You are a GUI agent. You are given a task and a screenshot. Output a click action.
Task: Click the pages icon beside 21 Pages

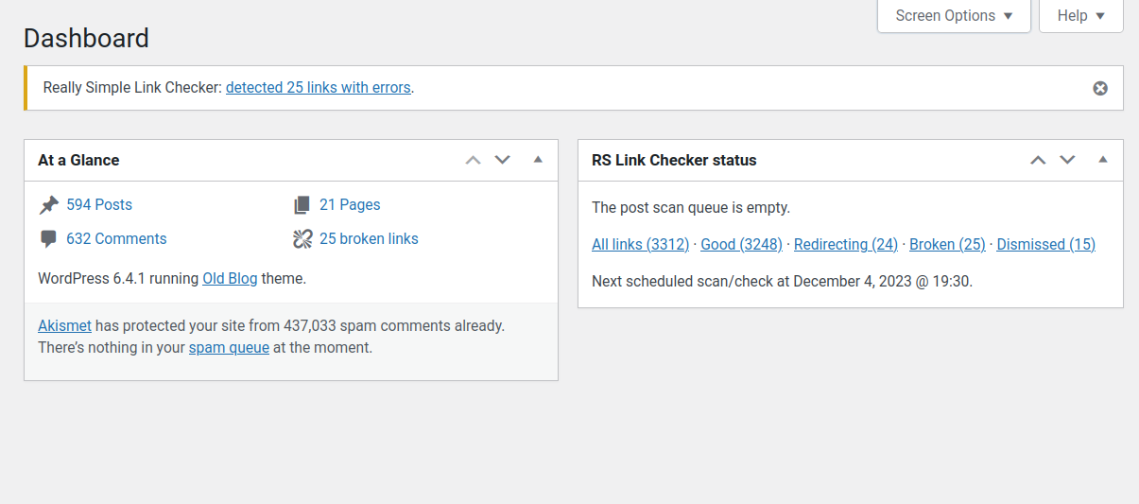point(302,205)
